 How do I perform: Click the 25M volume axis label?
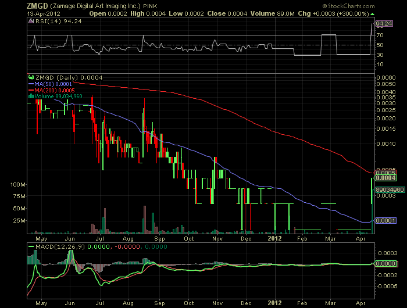click(19, 221)
